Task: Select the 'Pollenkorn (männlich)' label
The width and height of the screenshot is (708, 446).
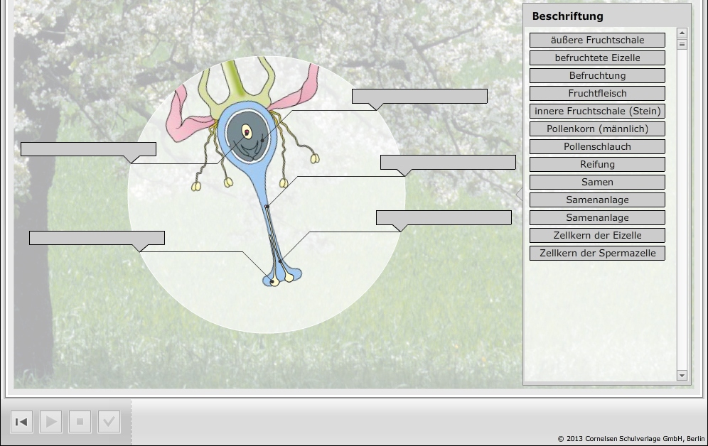Action: pos(597,129)
